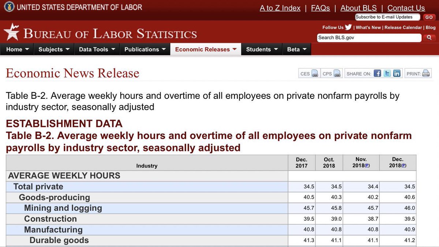The image size is (439, 247).
Task: Open the Students dropdown menu
Action: pyautogui.click(x=262, y=49)
